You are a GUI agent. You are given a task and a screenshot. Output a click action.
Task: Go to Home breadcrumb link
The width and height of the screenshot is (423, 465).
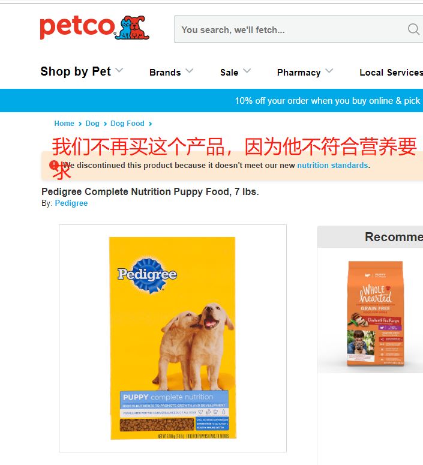pos(64,124)
